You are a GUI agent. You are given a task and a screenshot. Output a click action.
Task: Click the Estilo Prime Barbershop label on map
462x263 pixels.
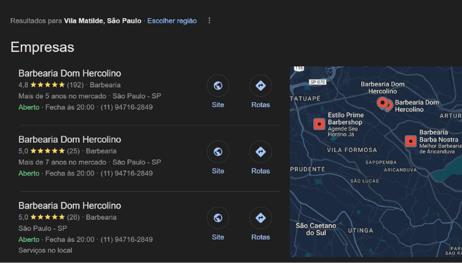[346, 119]
